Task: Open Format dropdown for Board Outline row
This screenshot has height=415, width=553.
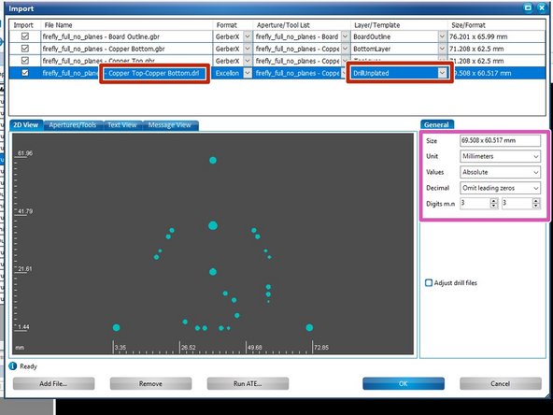Action: 248,36
